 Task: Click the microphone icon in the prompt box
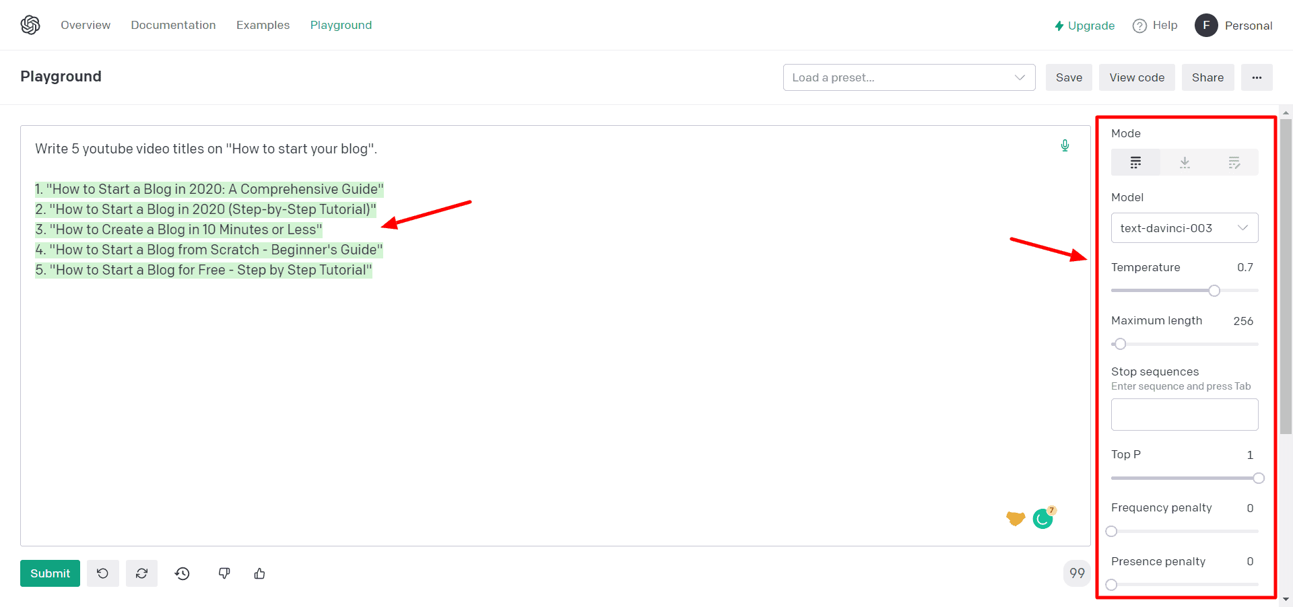1065,145
